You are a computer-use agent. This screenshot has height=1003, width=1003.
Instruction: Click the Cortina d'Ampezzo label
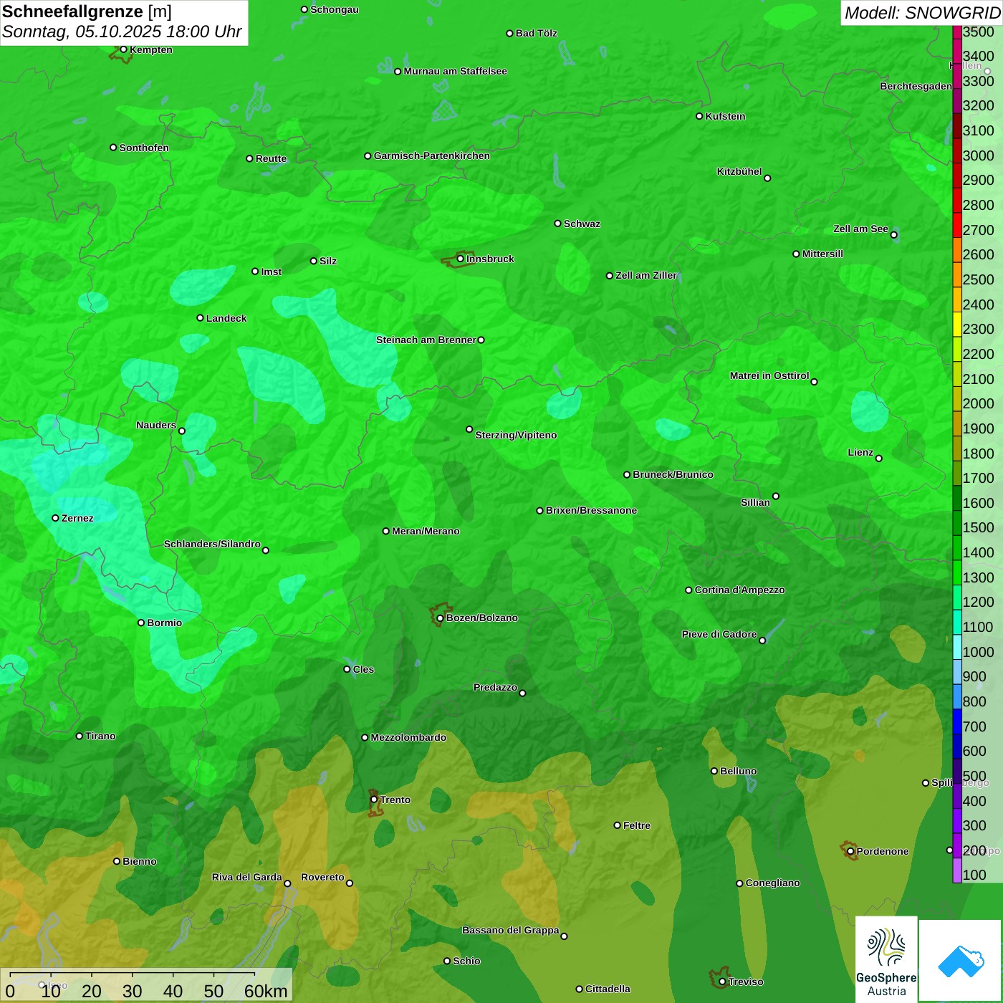(739, 590)
